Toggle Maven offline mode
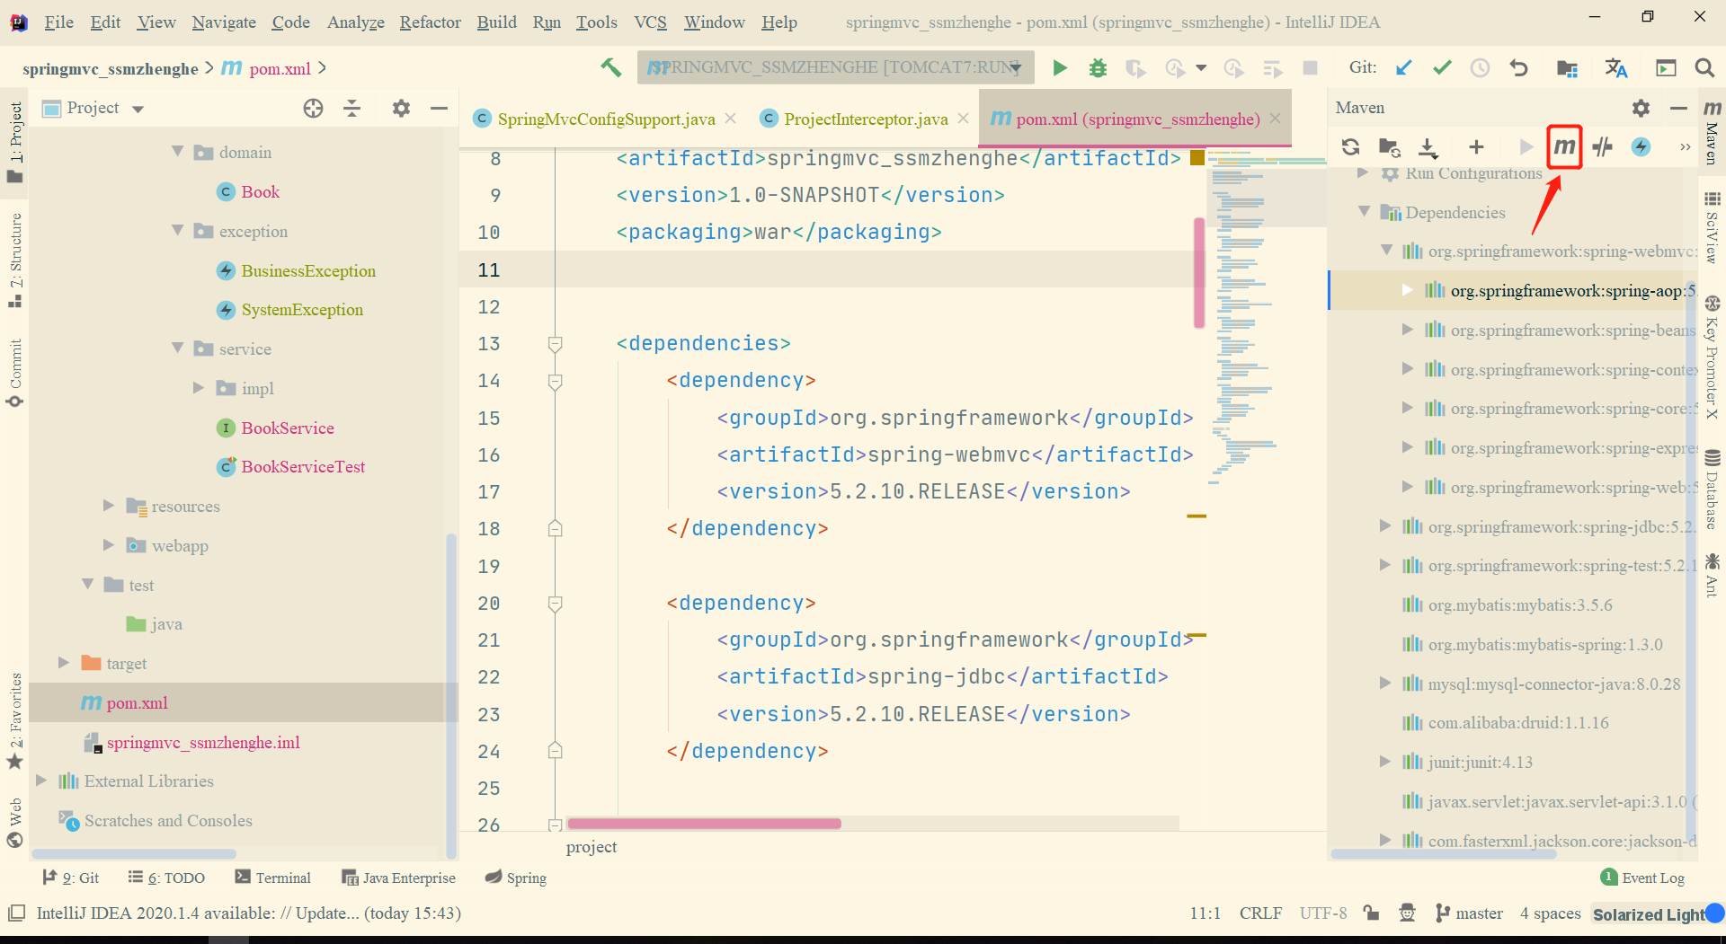The width and height of the screenshot is (1726, 944). point(1602,146)
